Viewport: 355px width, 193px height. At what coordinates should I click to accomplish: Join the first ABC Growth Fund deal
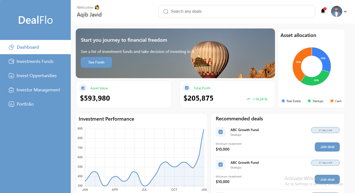click(x=327, y=147)
